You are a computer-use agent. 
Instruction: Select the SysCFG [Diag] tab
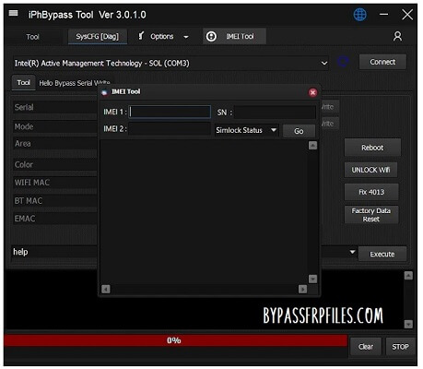click(x=97, y=36)
